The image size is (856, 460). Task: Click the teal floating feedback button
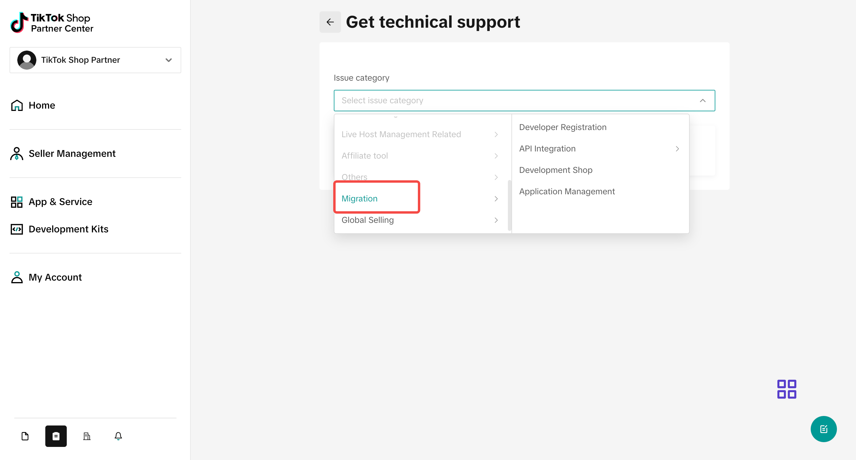tap(823, 429)
